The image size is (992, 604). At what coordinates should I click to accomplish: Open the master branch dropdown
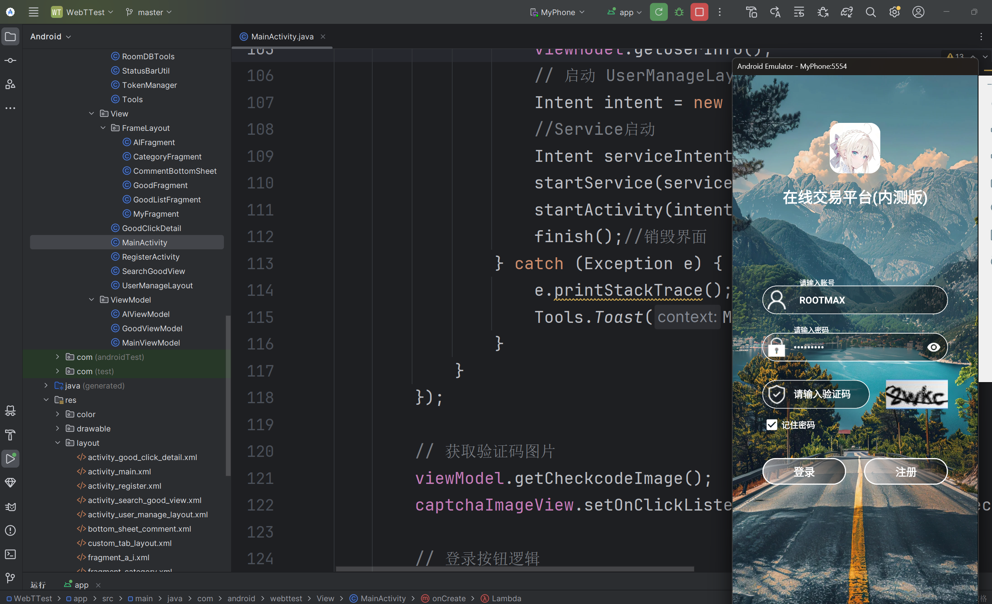click(148, 12)
